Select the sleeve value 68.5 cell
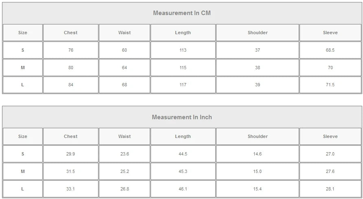Viewport: 363px width, 199px height. [330, 50]
